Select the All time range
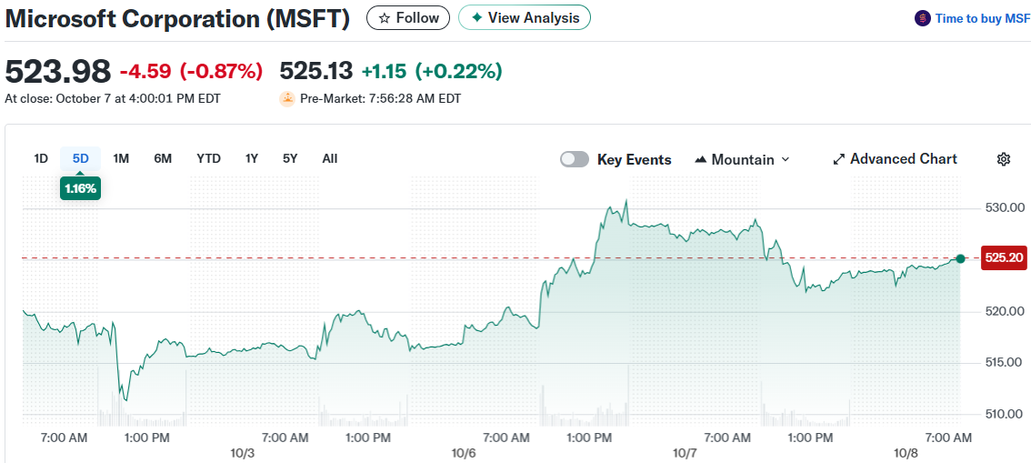Image resolution: width=1031 pixels, height=463 pixels. (330, 158)
